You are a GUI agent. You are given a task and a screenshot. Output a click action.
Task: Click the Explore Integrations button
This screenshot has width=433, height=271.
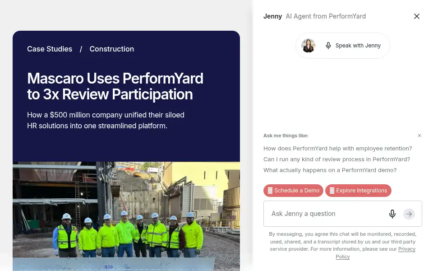click(358, 191)
